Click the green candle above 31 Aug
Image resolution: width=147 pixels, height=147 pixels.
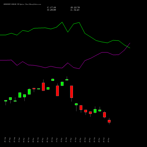[x=20, y=95]
